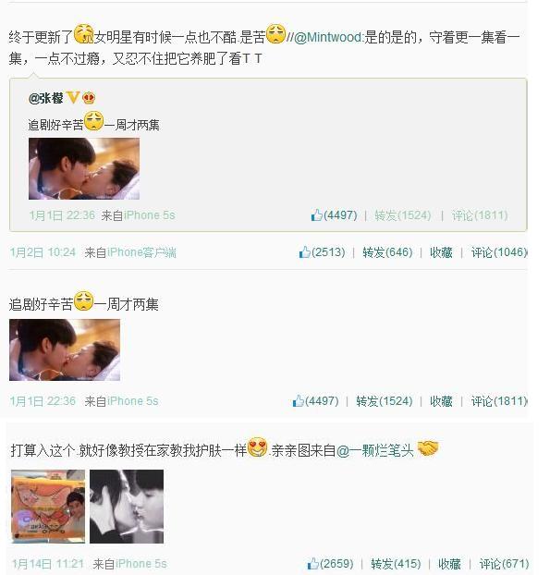
Task: Open the @Mintwood user mention
Action: [x=328, y=37]
